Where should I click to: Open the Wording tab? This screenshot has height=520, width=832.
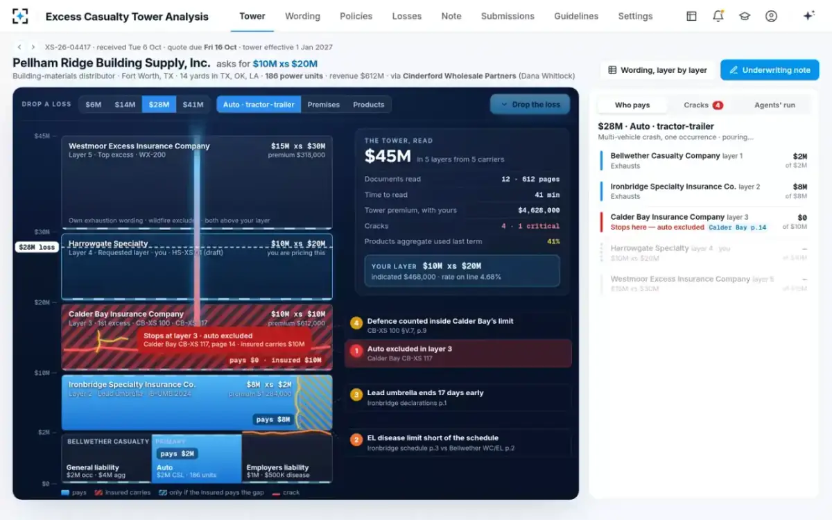(x=302, y=16)
